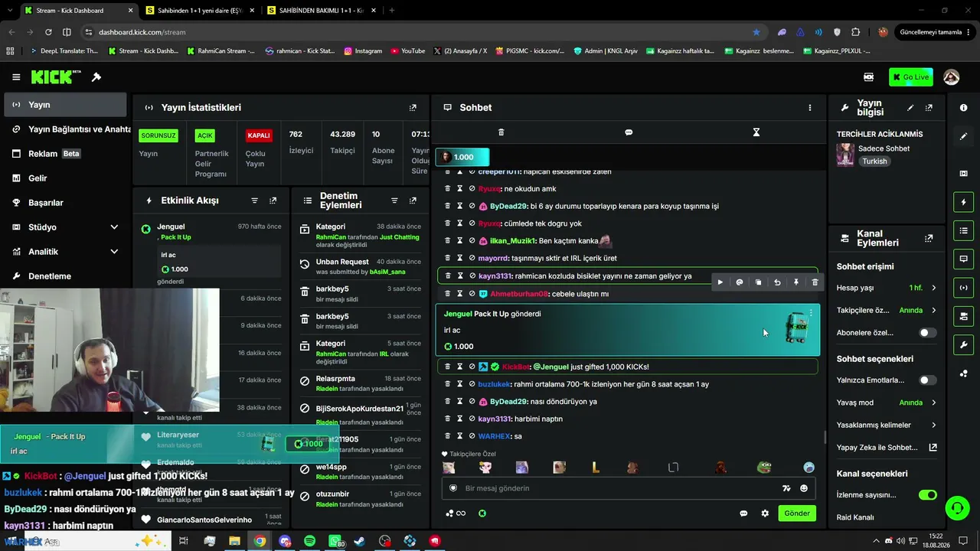Select Yayın in the sidebar
This screenshot has width=980, height=551.
[x=65, y=105]
